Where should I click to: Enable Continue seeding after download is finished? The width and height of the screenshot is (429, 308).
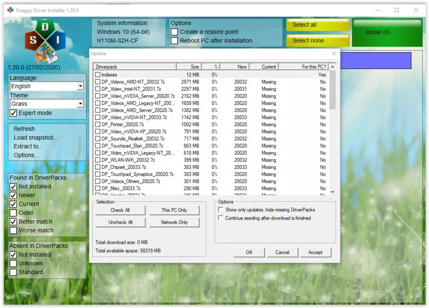tap(220, 218)
